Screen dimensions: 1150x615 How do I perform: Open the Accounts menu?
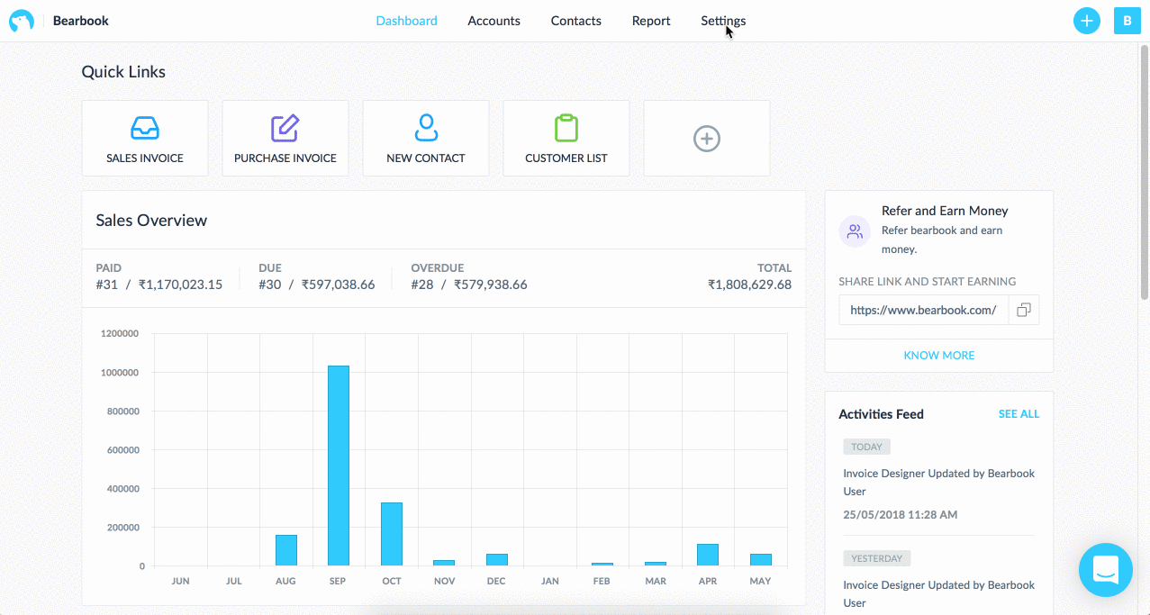coord(494,21)
